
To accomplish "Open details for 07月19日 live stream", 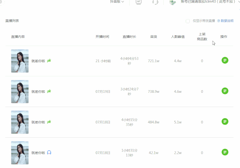I will pyautogui.click(x=225, y=91).
